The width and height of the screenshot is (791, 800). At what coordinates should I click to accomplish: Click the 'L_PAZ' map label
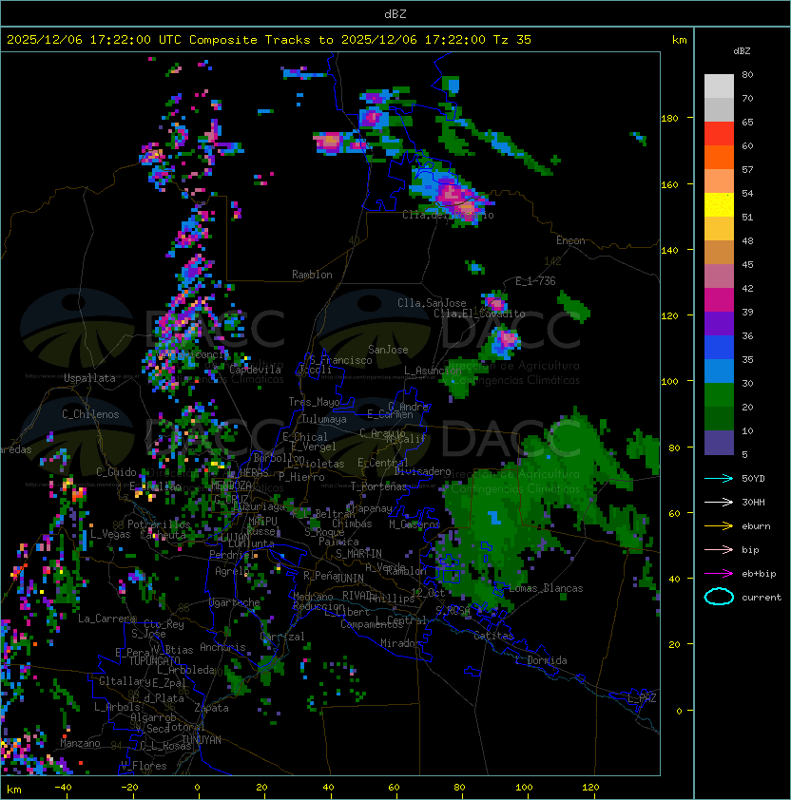pyautogui.click(x=642, y=698)
